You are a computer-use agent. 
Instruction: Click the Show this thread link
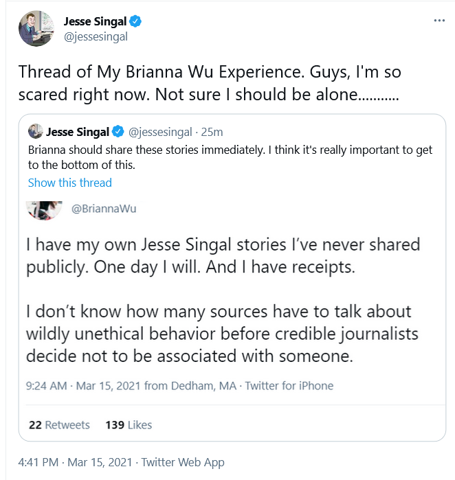pos(70,183)
